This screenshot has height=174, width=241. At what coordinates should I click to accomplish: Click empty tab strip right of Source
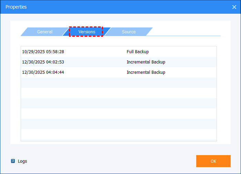(186, 32)
